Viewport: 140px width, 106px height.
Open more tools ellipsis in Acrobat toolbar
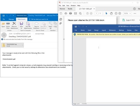135,13
